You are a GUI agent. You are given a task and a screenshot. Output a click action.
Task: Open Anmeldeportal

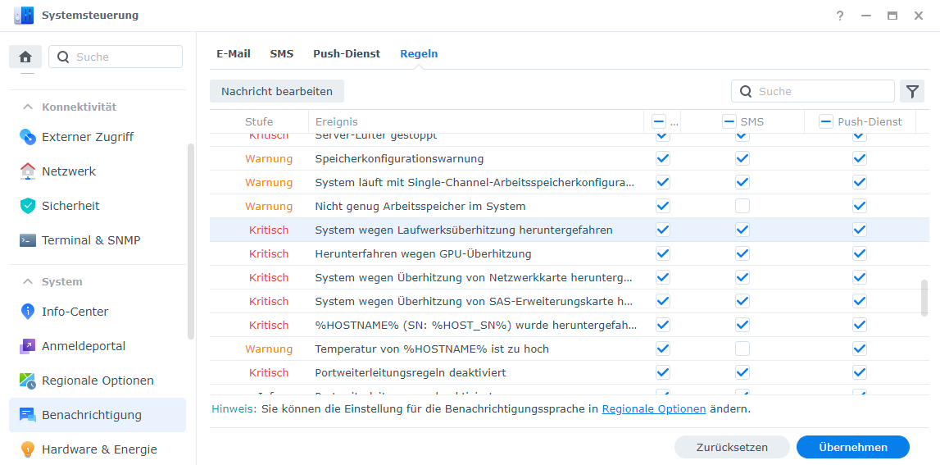pyautogui.click(x=84, y=346)
